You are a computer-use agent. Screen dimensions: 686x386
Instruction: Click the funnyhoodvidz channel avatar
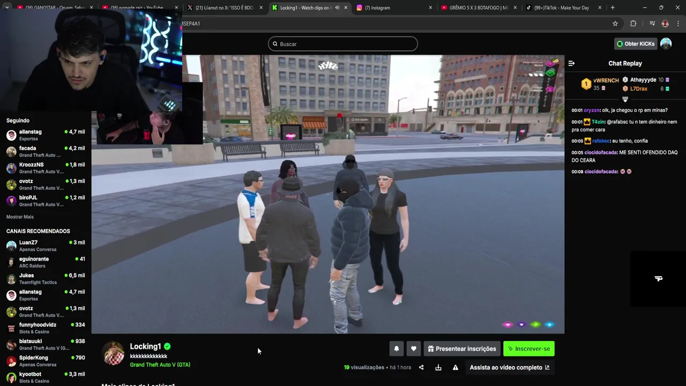pyautogui.click(x=11, y=328)
